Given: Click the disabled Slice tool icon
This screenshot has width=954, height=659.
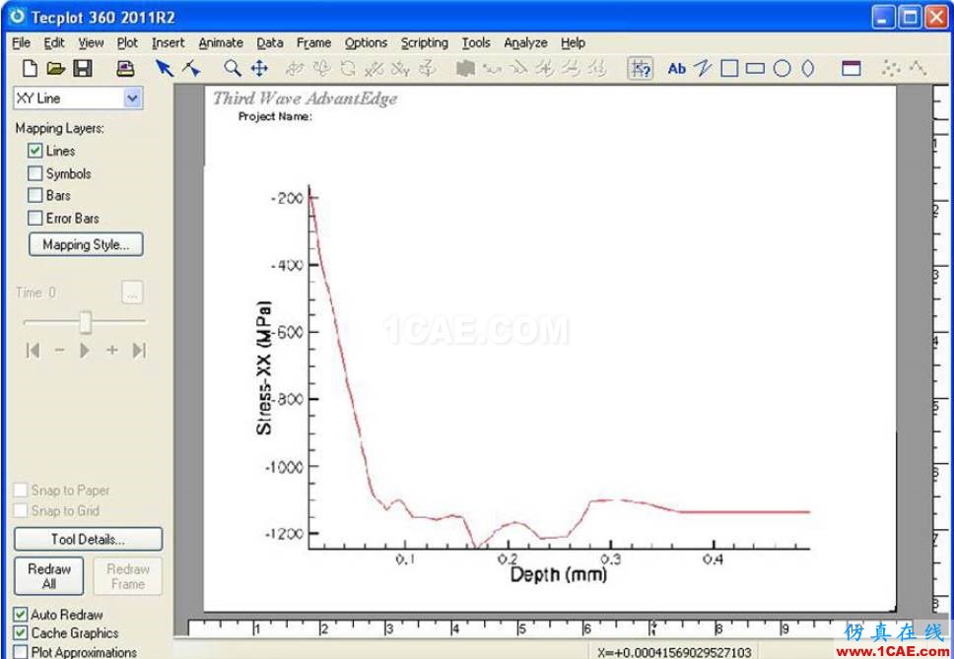Looking at the screenshot, I should 465,69.
